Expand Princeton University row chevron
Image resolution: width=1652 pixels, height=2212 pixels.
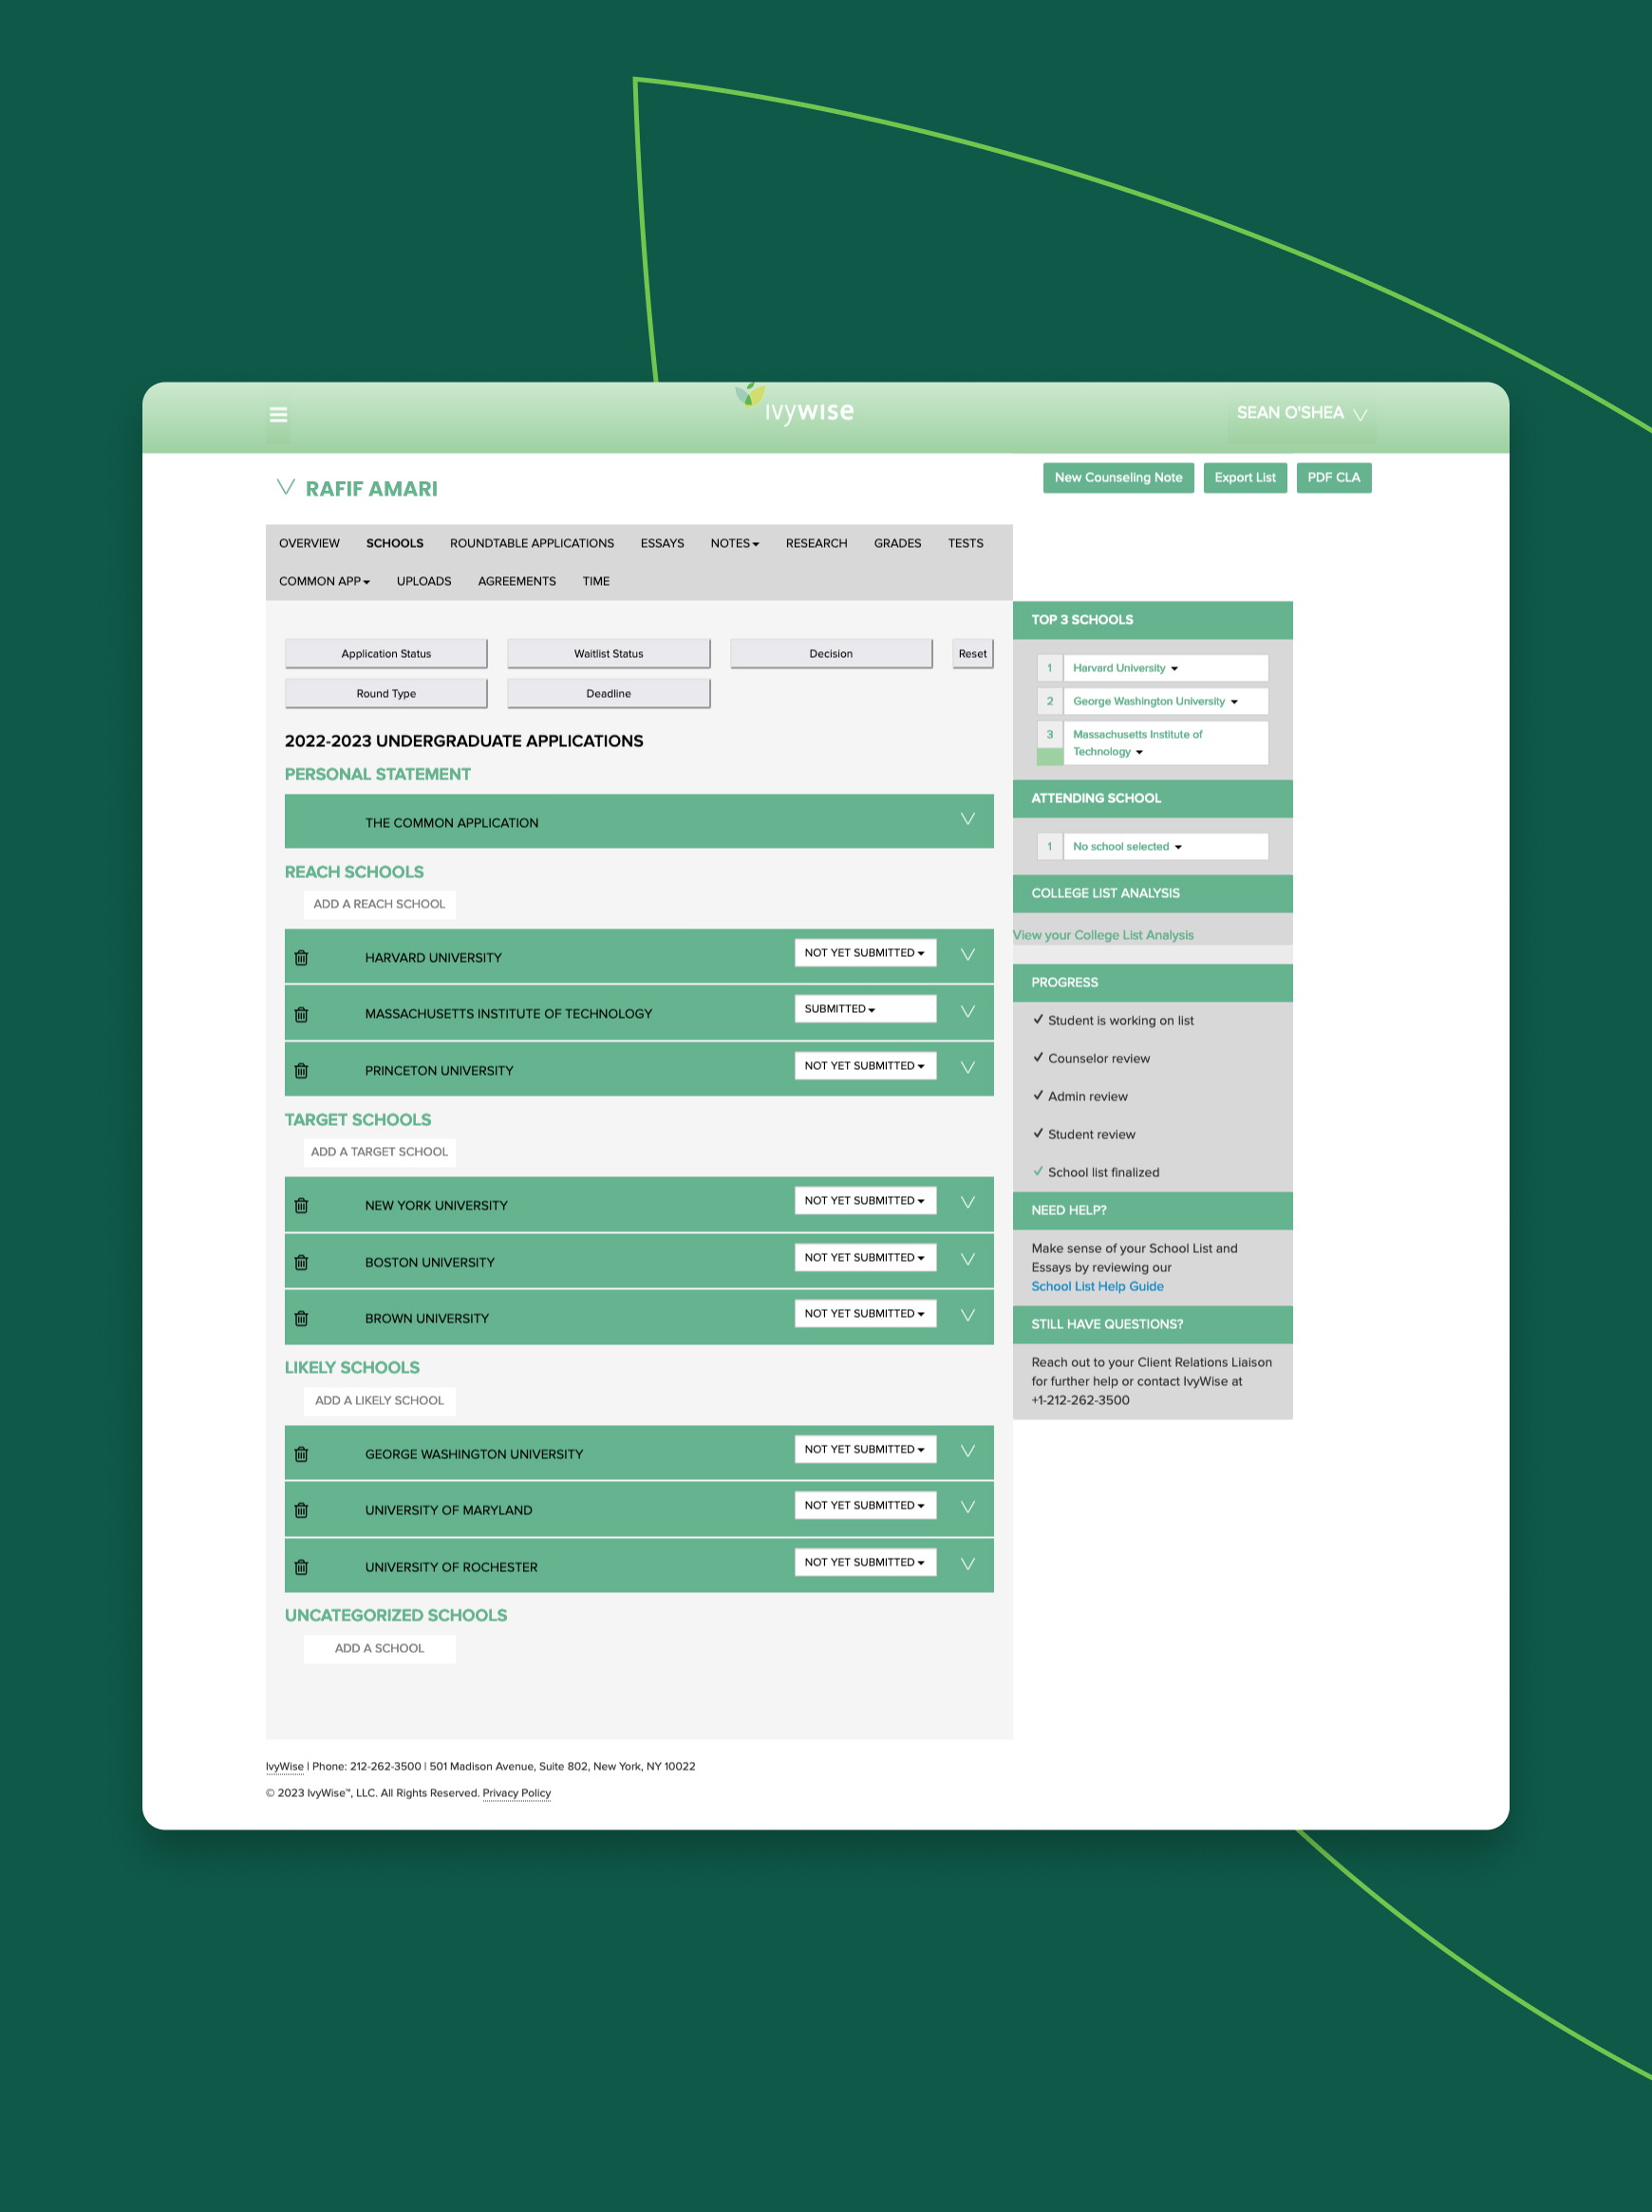click(x=967, y=1067)
